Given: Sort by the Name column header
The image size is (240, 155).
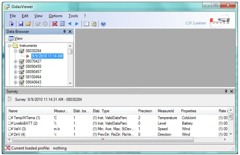Looking at the screenshot, I should point(29,111).
